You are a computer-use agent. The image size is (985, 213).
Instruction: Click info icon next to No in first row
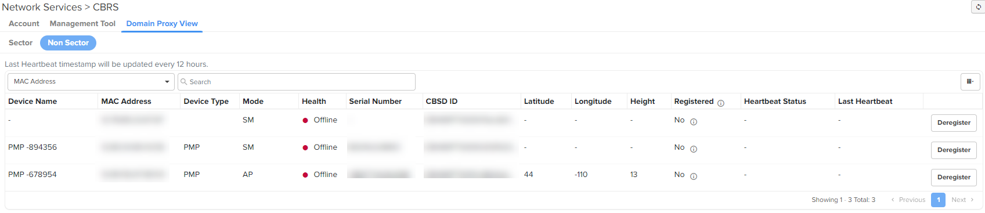(694, 122)
